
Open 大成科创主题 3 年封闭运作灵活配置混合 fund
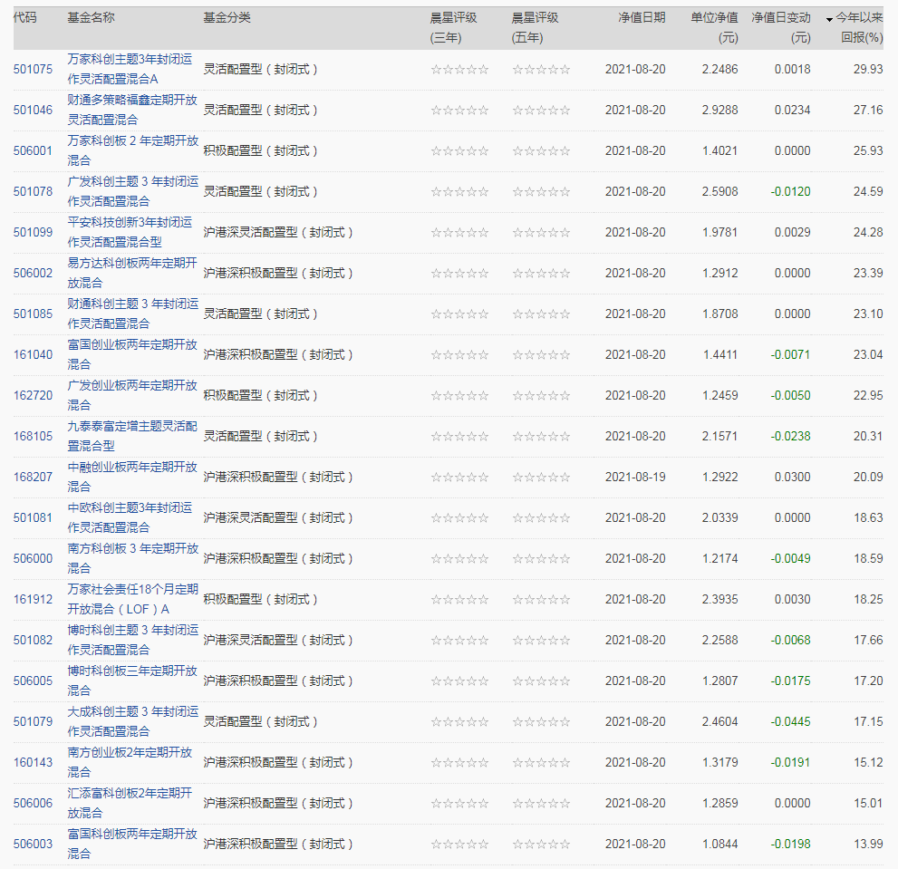133,722
